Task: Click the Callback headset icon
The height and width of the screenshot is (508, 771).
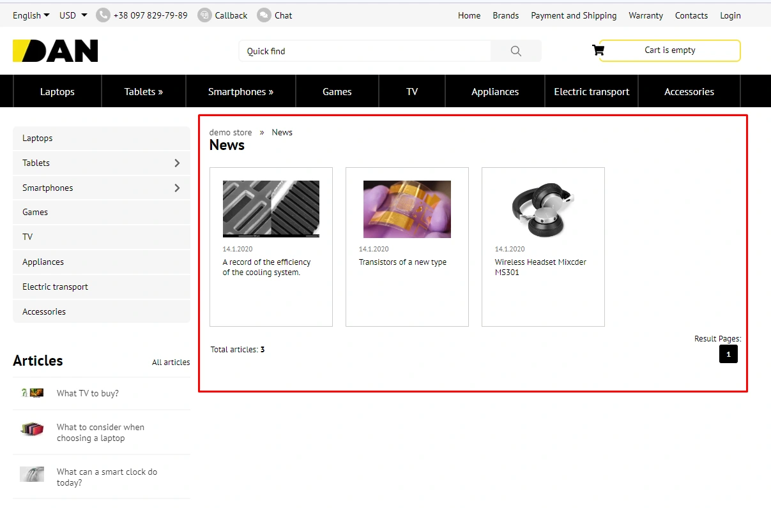Action: [204, 15]
